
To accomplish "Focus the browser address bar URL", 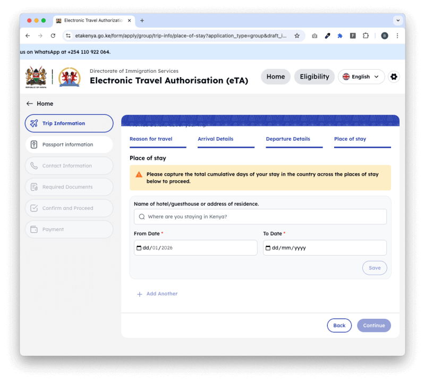I will (181, 36).
